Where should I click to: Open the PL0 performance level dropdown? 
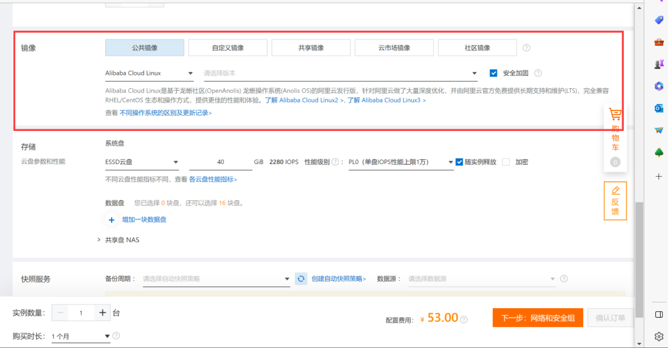[401, 162]
